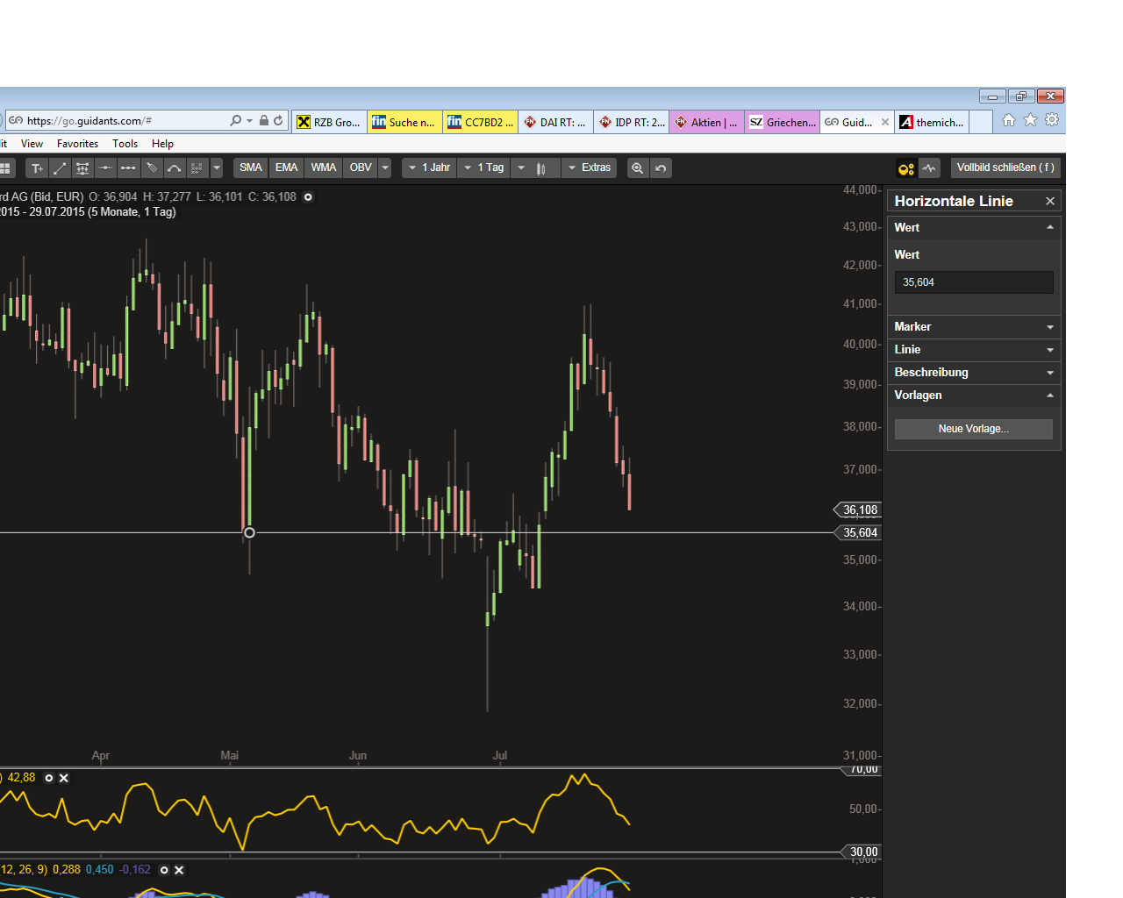Expand the Beschreibung section
The image size is (1123, 898).
973,372
